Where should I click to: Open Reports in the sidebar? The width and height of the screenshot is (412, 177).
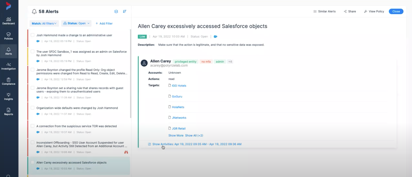[x=9, y=112]
